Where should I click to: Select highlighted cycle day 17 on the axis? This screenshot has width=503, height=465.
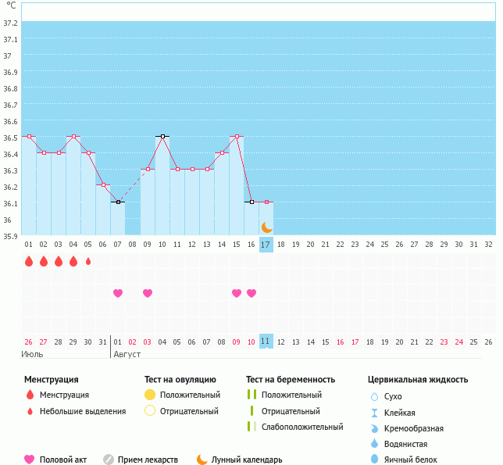[x=266, y=245]
